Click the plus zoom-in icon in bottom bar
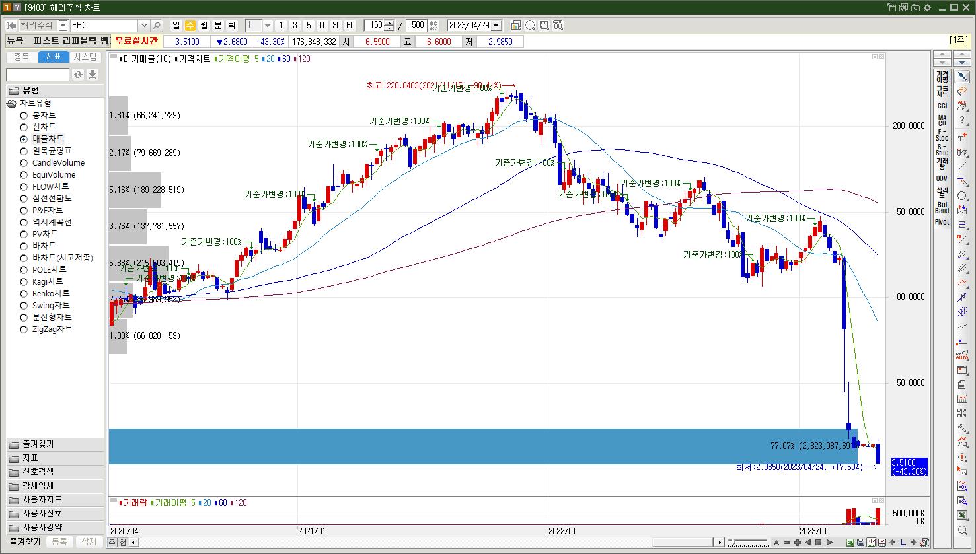This screenshot has height=554, width=976. tap(798, 543)
